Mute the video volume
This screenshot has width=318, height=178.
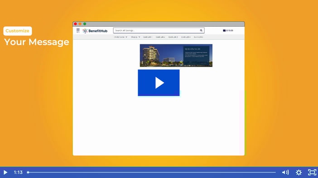[x=285, y=172]
